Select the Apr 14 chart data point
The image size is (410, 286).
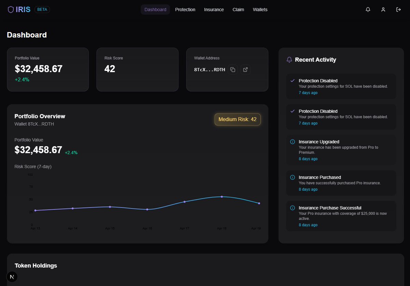[x=73, y=208]
